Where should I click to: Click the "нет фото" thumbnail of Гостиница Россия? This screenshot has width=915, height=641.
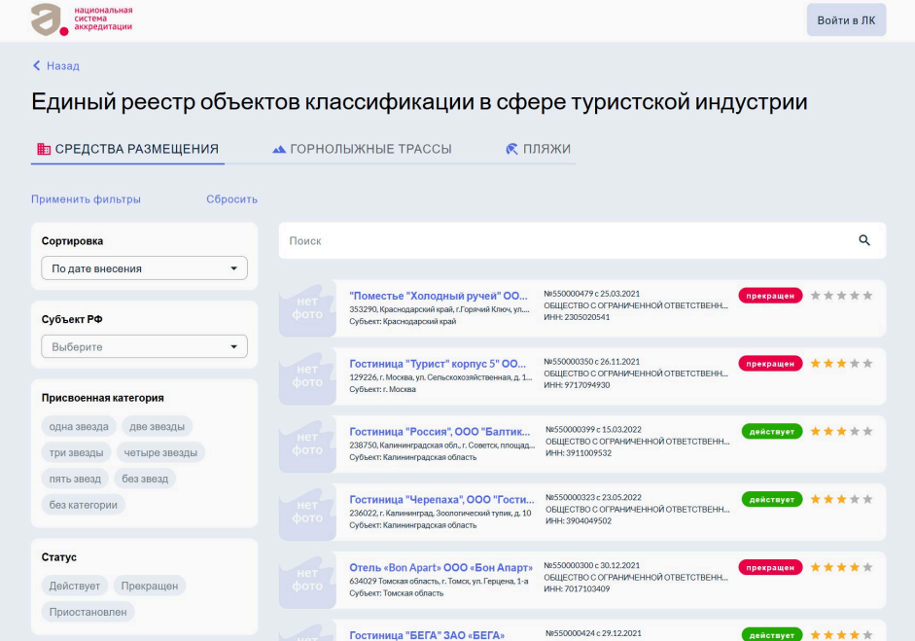coord(307,444)
